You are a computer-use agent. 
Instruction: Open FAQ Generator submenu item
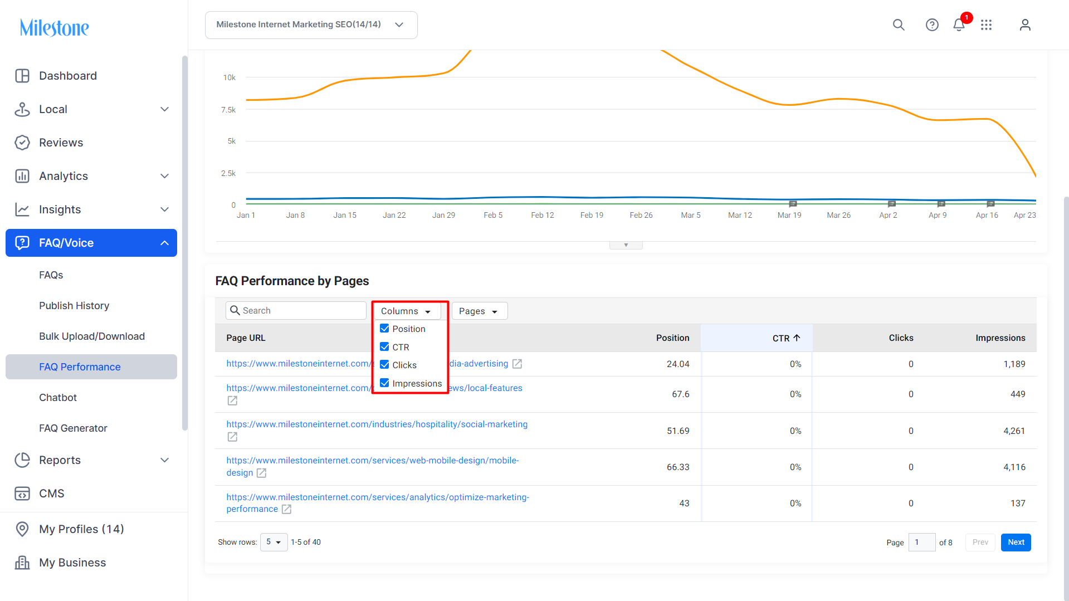pyautogui.click(x=73, y=428)
